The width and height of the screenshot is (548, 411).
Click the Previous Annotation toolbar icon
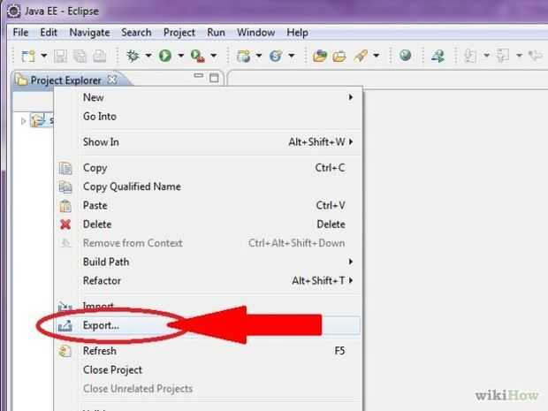coord(503,56)
